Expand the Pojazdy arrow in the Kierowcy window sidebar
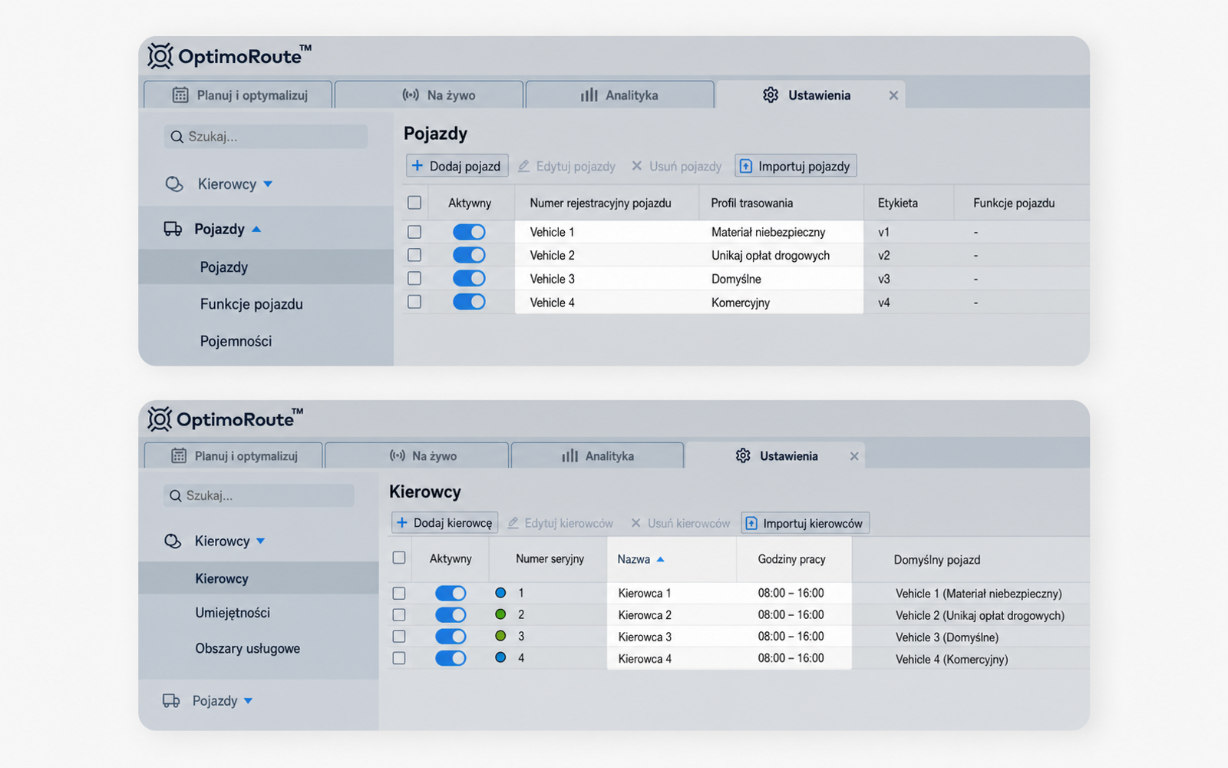This screenshot has height=768, width=1228. (248, 701)
